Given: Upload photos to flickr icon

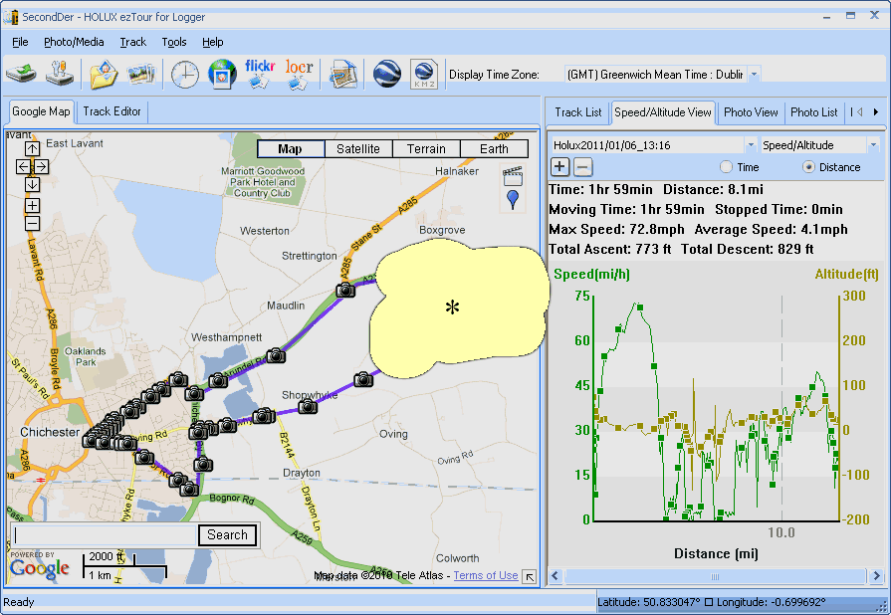Looking at the screenshot, I should point(260,74).
